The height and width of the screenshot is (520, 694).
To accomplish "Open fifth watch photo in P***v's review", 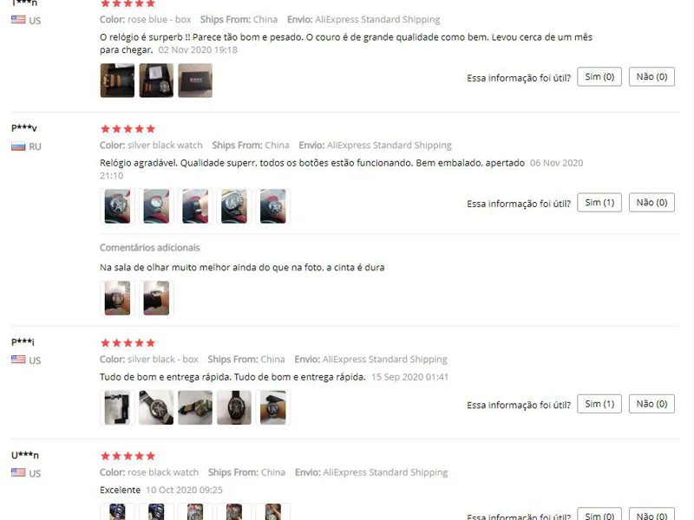I will 273,206.
